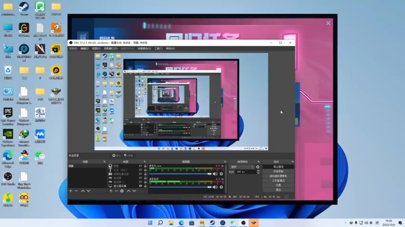Open Settings from Controls dock
405x227 pixels.
(278, 185)
